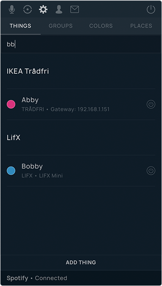Switch to the Colors tab
The height and width of the screenshot is (286, 162).
coord(101,26)
